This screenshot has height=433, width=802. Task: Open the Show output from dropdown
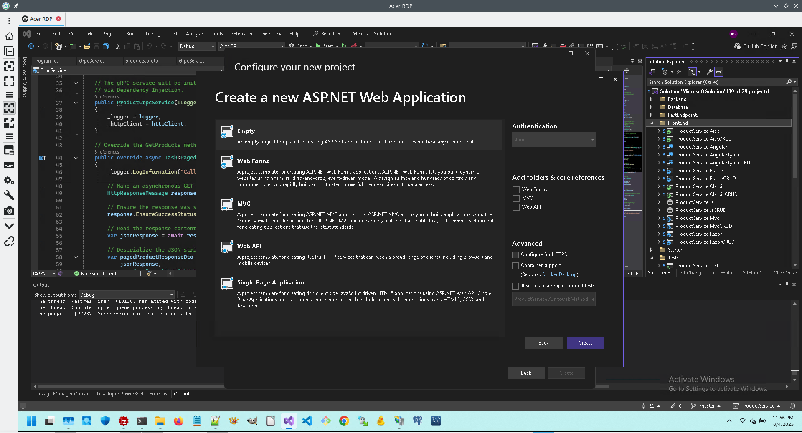(126, 295)
